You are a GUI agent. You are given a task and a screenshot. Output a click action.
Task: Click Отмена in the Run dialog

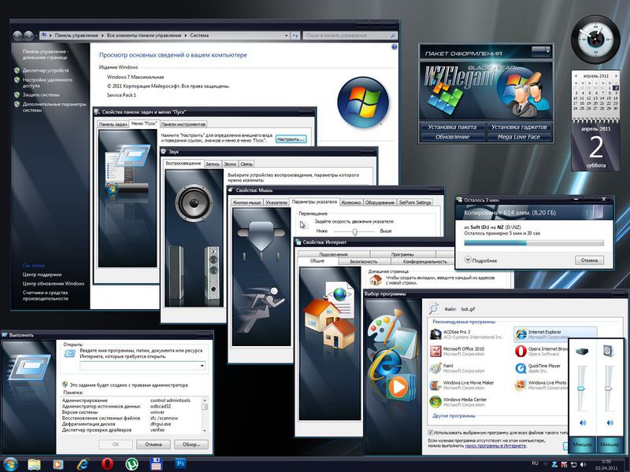pyautogui.click(x=153, y=444)
